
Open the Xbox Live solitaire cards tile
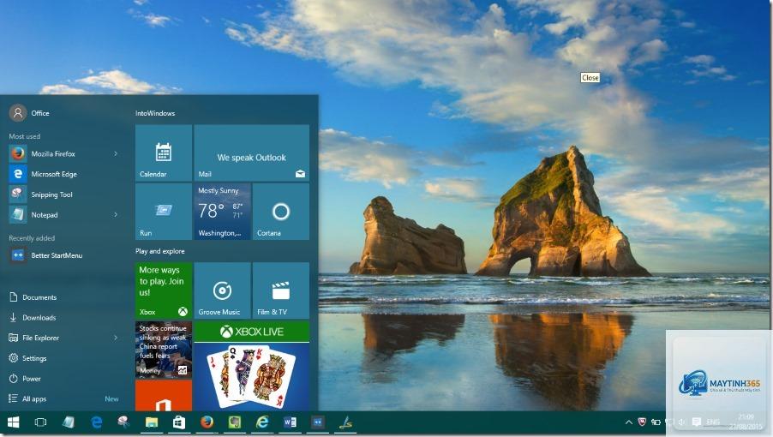point(251,366)
